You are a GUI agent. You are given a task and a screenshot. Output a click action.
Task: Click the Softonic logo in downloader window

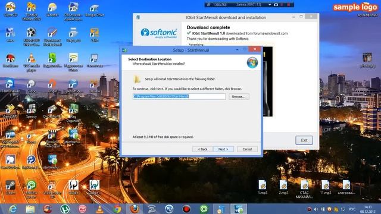159,33
